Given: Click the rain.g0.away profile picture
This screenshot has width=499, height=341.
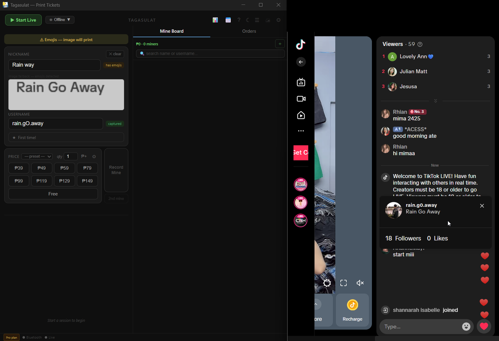Looking at the screenshot, I should [x=394, y=210].
